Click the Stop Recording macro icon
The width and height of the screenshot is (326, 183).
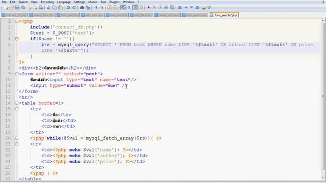tap(154, 8)
